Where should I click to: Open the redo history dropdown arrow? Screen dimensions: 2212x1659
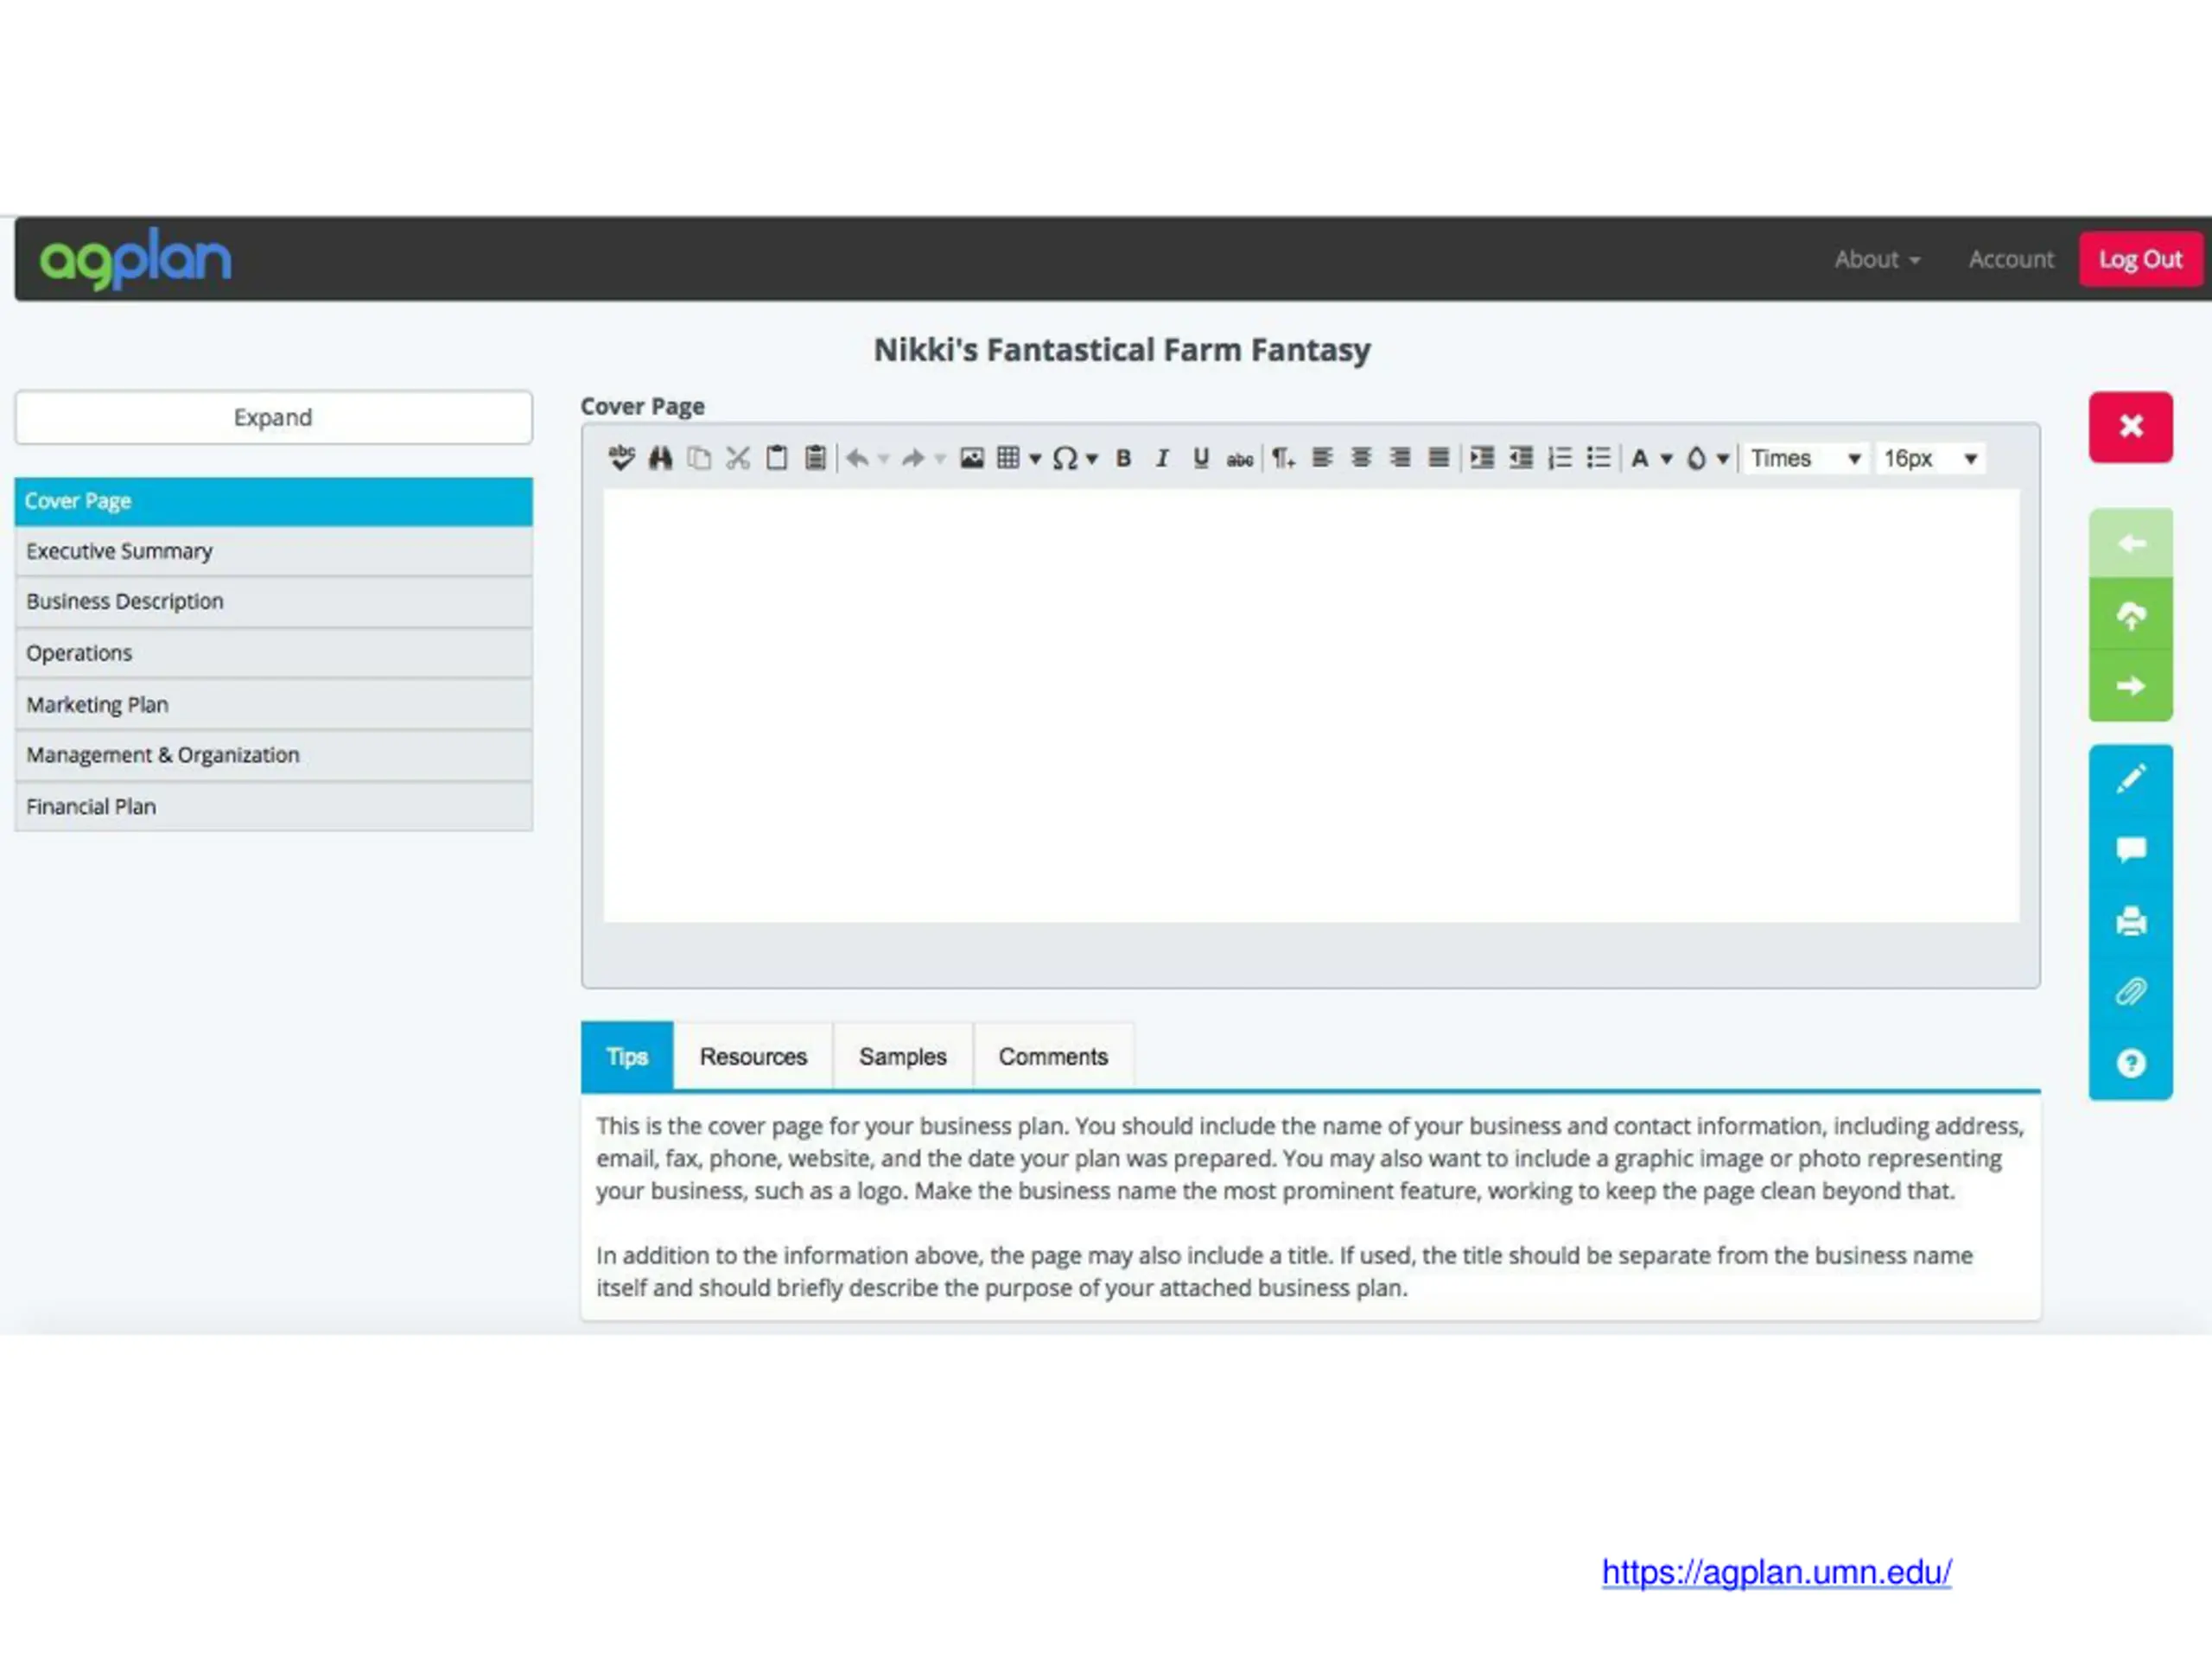coord(940,459)
